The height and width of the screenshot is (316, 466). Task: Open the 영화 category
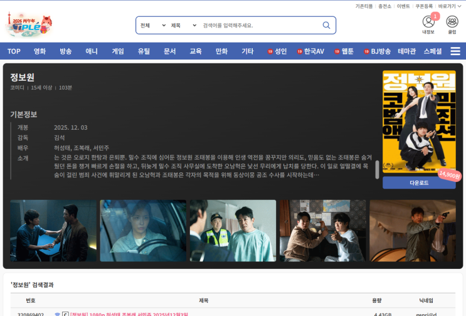pyautogui.click(x=40, y=51)
